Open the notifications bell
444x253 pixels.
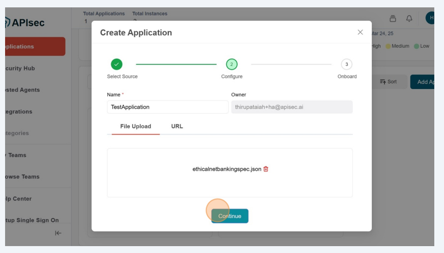click(409, 18)
